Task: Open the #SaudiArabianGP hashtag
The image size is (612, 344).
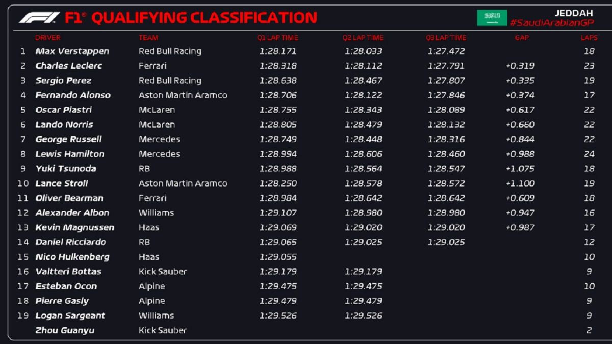Action: (551, 23)
